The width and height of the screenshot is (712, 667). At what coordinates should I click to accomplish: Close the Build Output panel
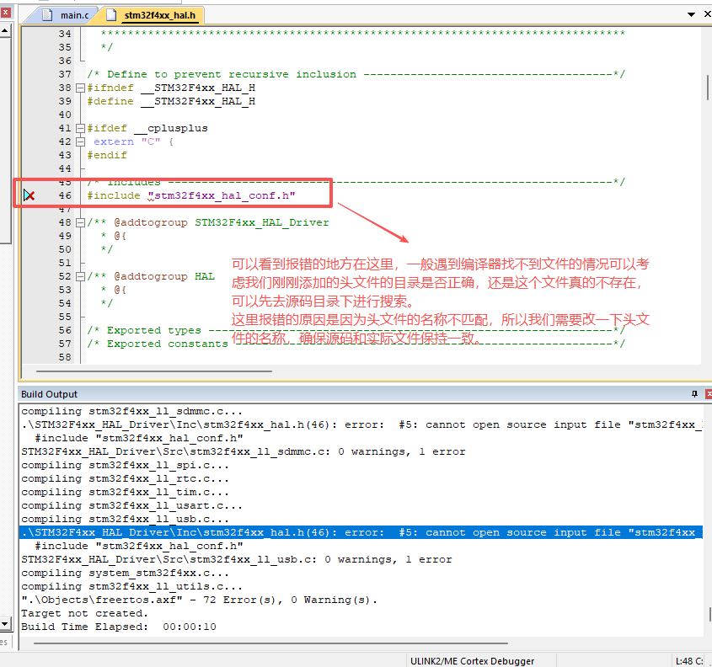[x=706, y=394]
